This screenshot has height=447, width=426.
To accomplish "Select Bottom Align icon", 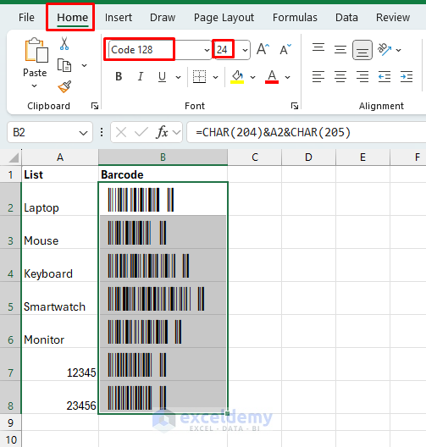I will click(362, 50).
